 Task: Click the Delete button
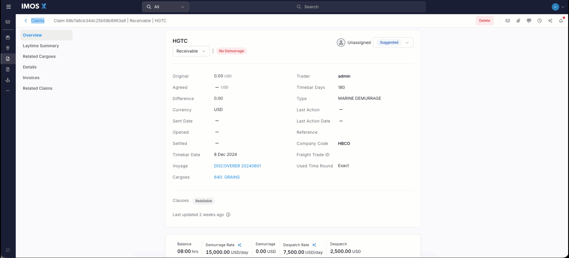tap(484, 21)
